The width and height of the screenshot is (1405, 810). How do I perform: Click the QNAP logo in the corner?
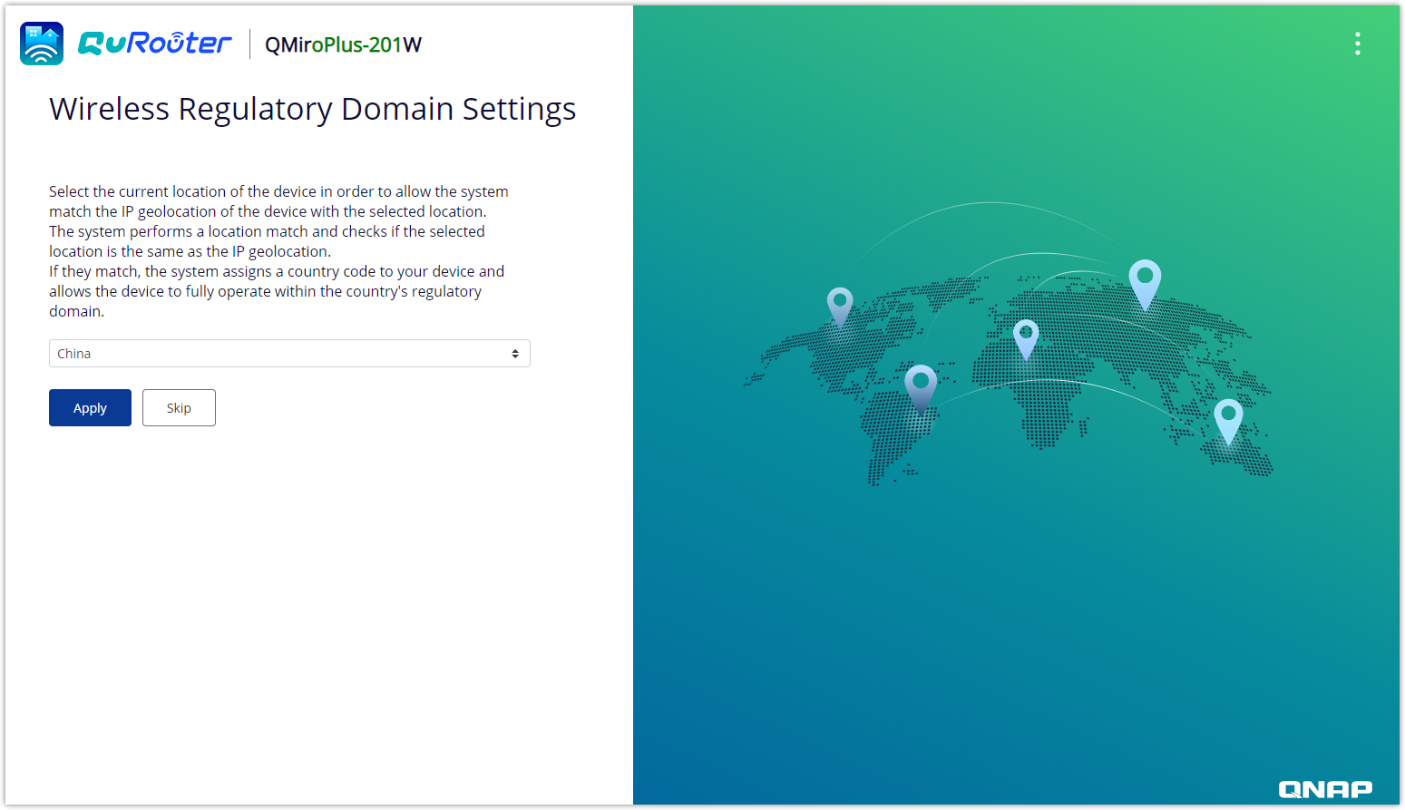click(1325, 789)
